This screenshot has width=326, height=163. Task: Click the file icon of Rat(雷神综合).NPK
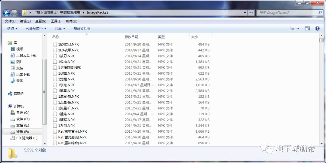tap(55, 143)
